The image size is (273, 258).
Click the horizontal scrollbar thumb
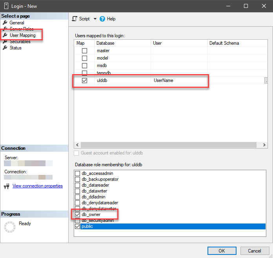pyautogui.click(x=169, y=145)
